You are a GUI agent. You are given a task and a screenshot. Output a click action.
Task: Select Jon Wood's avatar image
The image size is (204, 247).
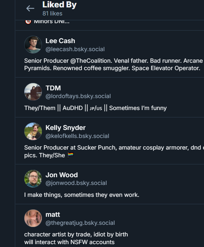[33, 179]
